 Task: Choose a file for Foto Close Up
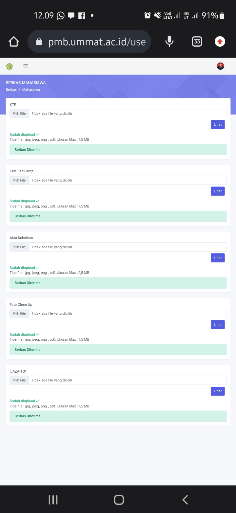19,313
